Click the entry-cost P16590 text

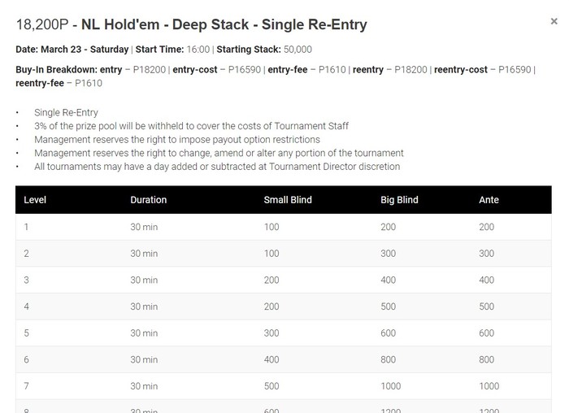point(217,70)
